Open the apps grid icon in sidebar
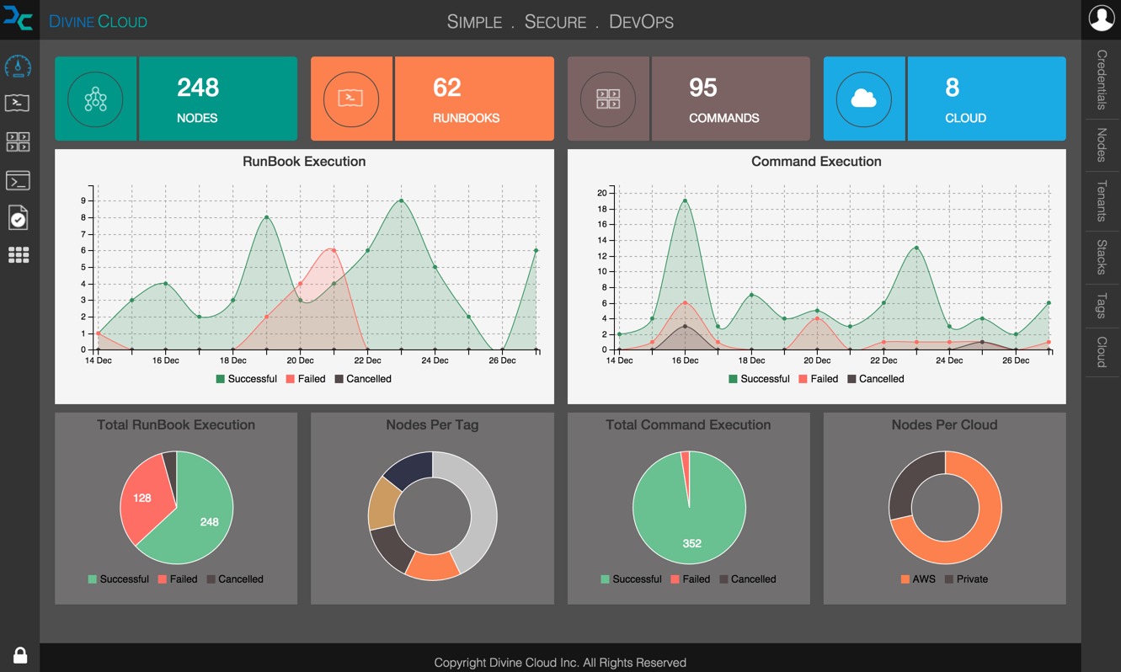 pos(19,255)
